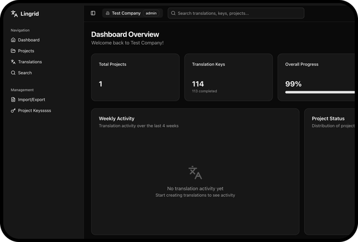Open the Total Projects card
Screen dimensions: 358x242
point(135,77)
